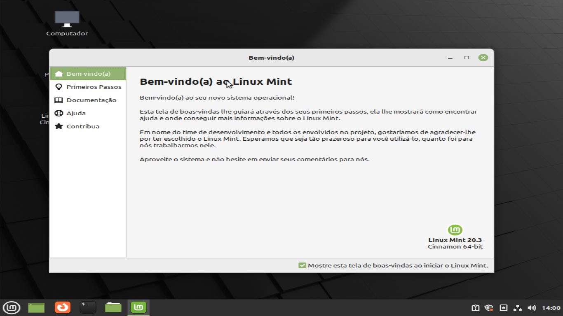
Task: Click the Linux Mint logo in welcome window
Action: click(455, 230)
